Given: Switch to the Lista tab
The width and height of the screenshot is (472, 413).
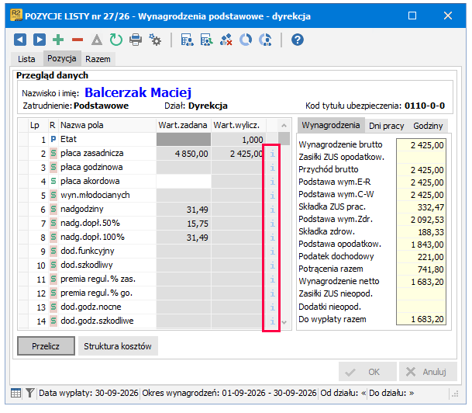Looking at the screenshot, I should (x=26, y=59).
